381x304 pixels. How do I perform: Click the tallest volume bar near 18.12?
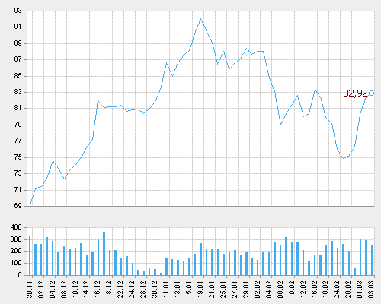[x=104, y=254]
